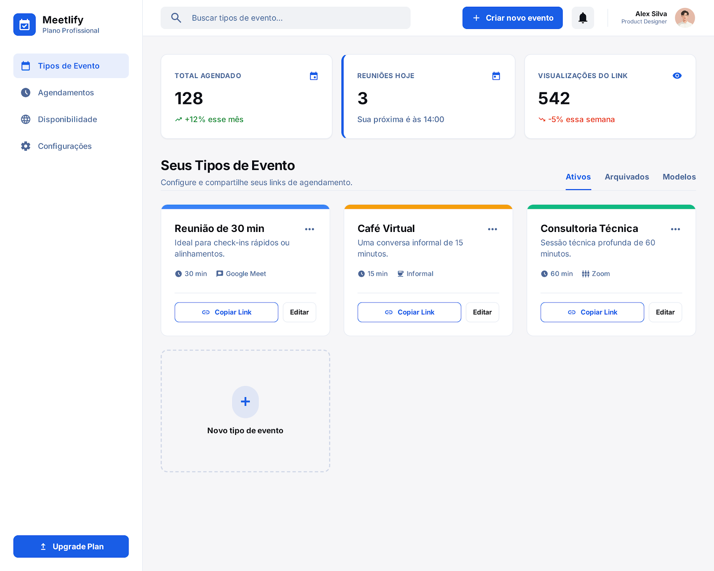Click the calendar icon on Total Agendado card
The width and height of the screenshot is (714, 571).
coord(314,76)
